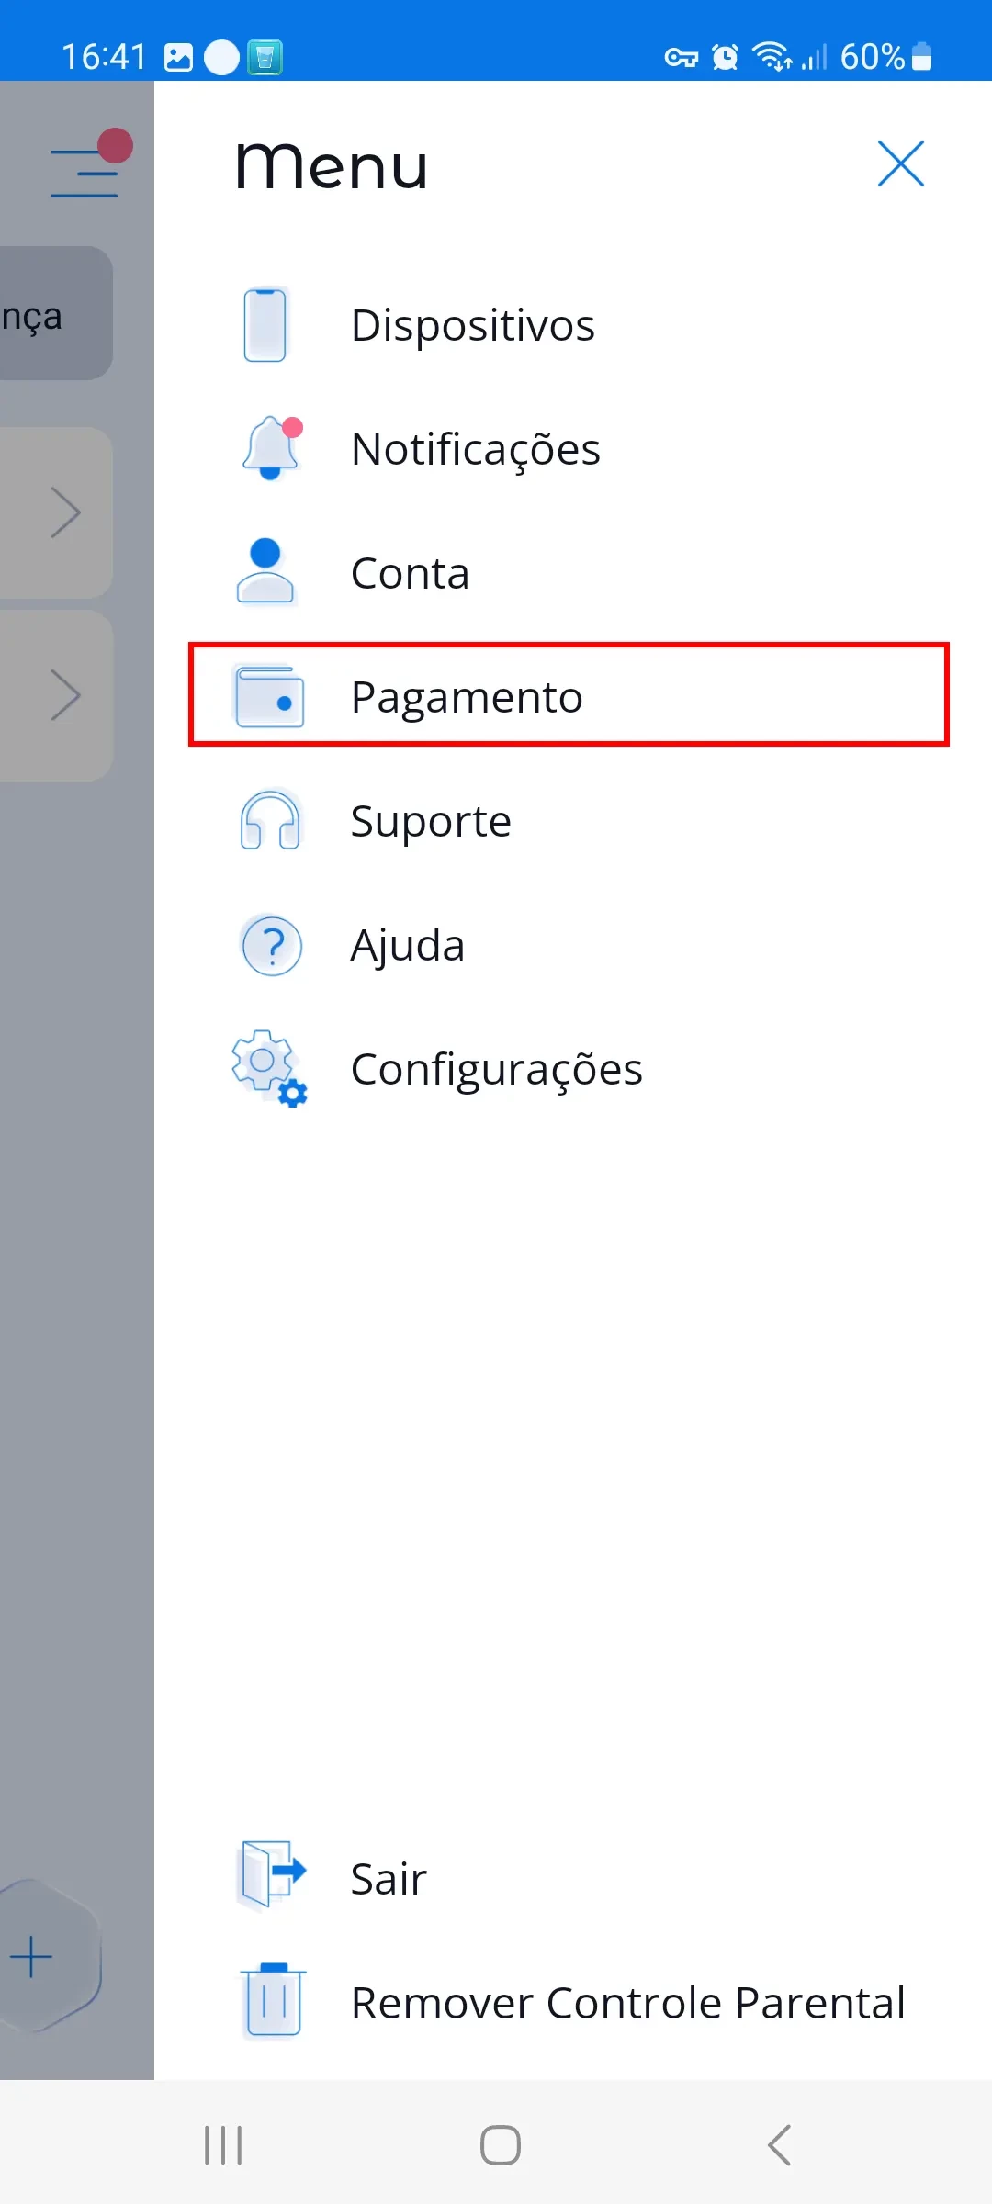This screenshot has height=2204, width=992.
Task: Tap the plus hexagon add button
Action: (x=33, y=1956)
